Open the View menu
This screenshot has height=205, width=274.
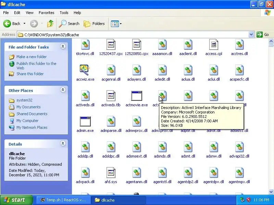coord(29,13)
